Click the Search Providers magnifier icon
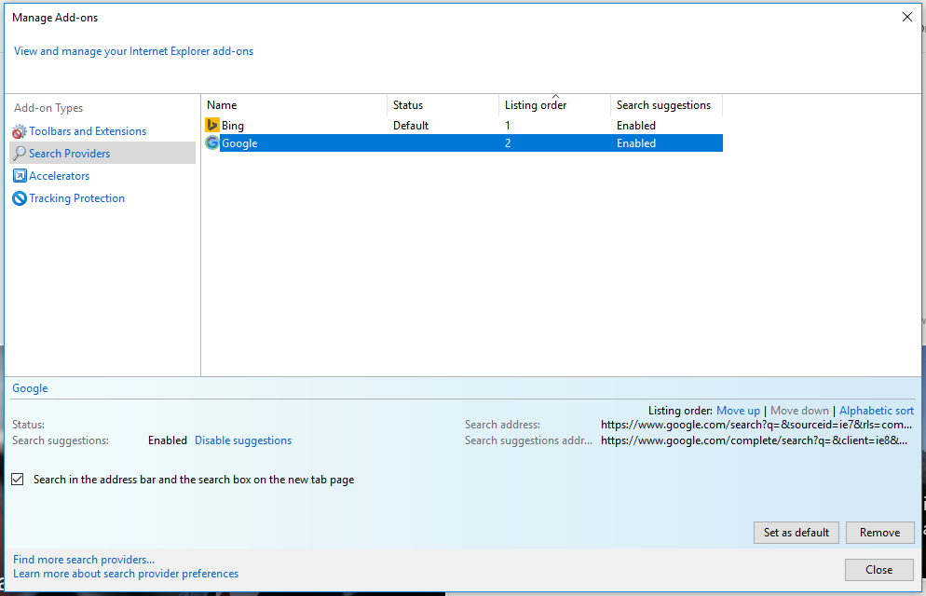This screenshot has width=926, height=596. (20, 154)
